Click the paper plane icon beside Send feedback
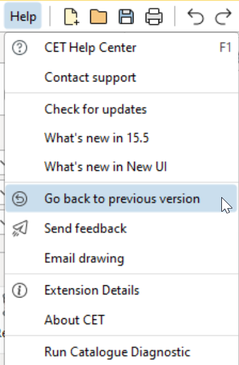 click(20, 228)
